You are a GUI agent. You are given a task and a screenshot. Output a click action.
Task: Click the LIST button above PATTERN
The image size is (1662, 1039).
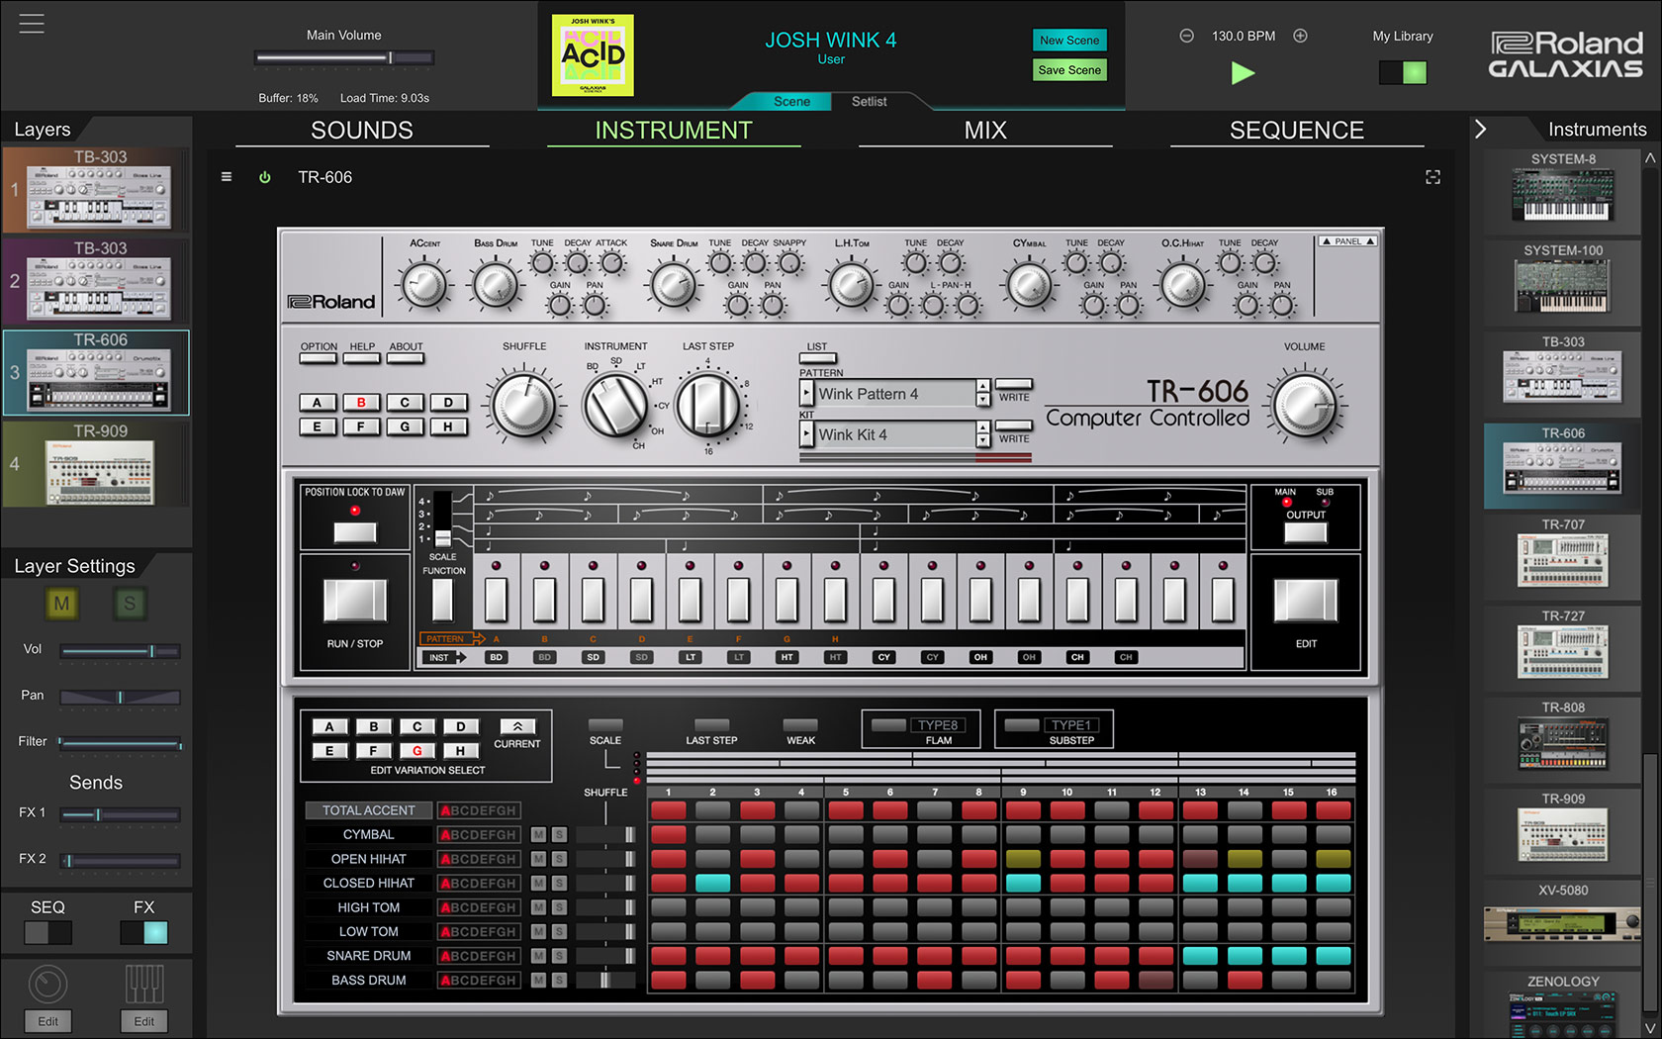(817, 358)
